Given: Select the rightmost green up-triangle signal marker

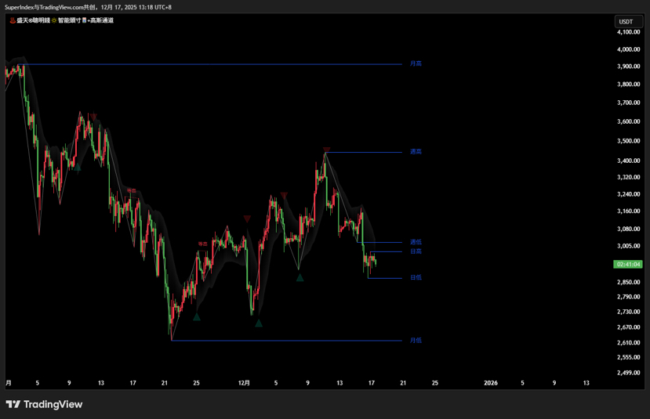Looking at the screenshot, I should coord(300,277).
